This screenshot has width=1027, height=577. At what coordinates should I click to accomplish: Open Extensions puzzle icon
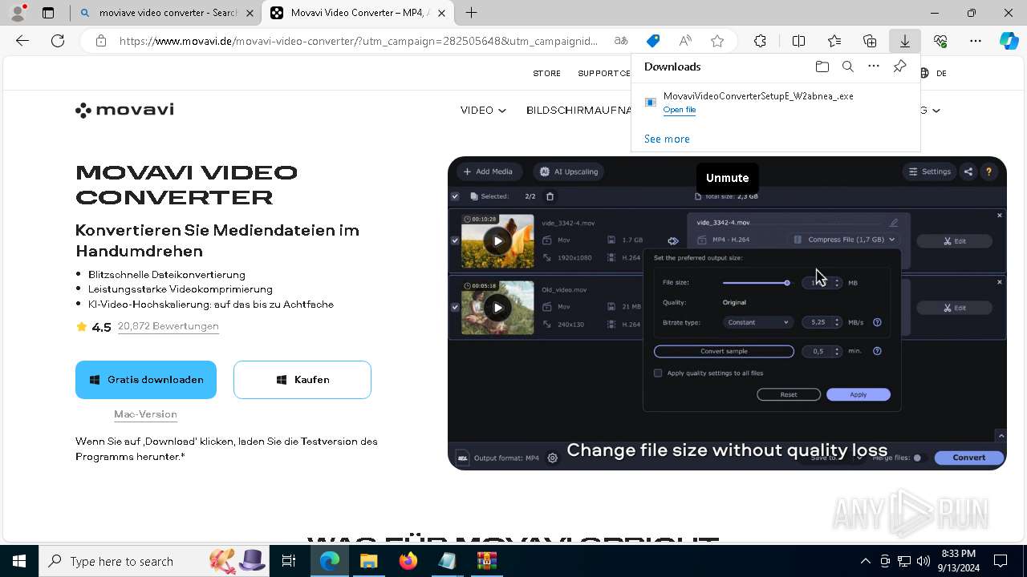pos(760,41)
